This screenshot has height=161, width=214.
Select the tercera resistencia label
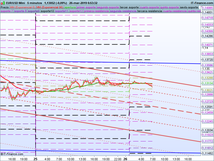click(149, 11)
